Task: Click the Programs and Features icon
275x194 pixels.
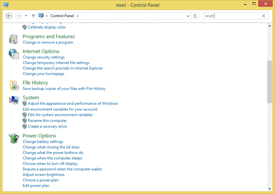Action: click(x=14, y=39)
